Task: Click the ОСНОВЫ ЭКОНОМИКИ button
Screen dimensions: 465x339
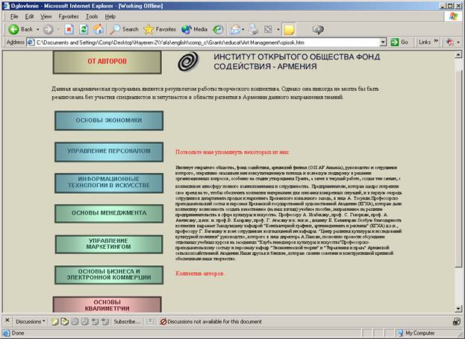Action: coord(108,121)
